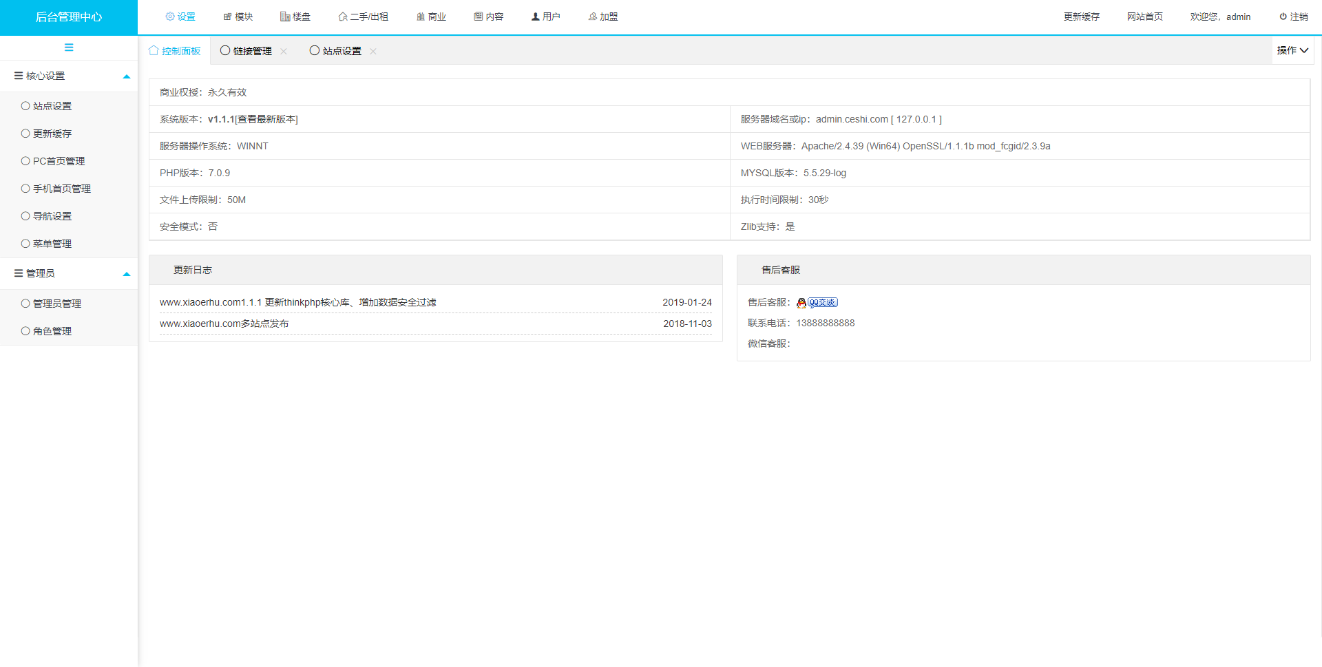Click 欢迎您, admin user greeting
The height and width of the screenshot is (667, 1322).
point(1220,17)
